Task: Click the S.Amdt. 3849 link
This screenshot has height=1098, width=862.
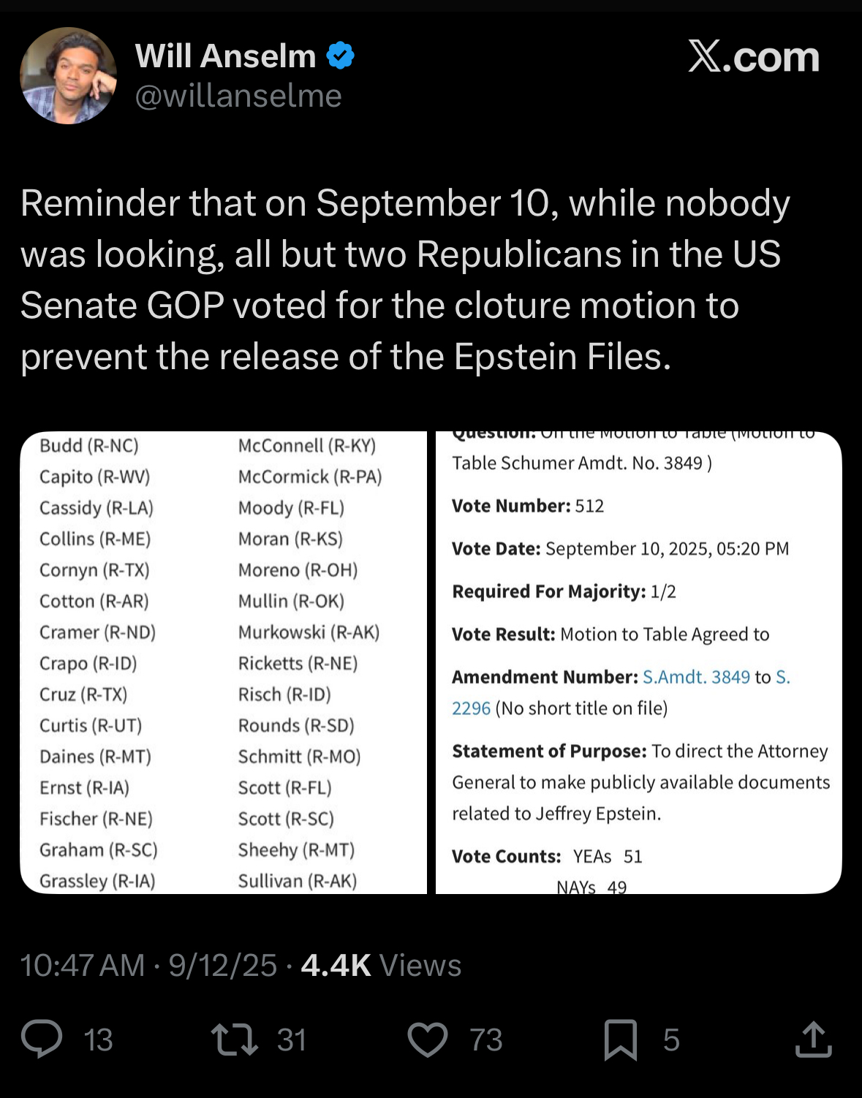Action: pos(696,677)
